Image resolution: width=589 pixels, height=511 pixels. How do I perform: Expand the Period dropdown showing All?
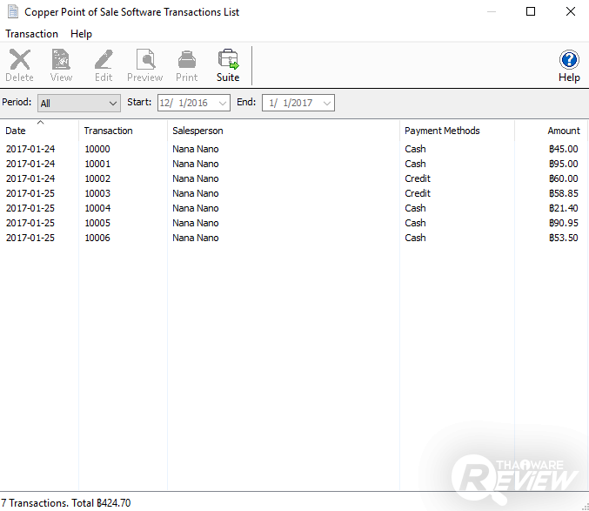click(79, 103)
